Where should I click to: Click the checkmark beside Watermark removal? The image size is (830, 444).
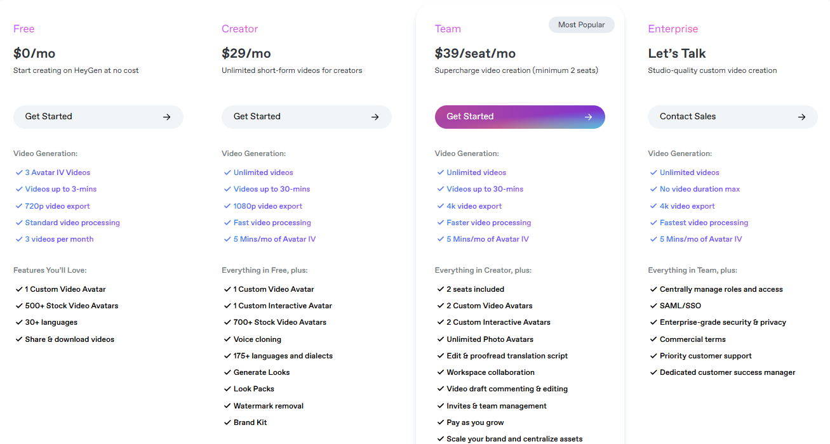click(227, 405)
